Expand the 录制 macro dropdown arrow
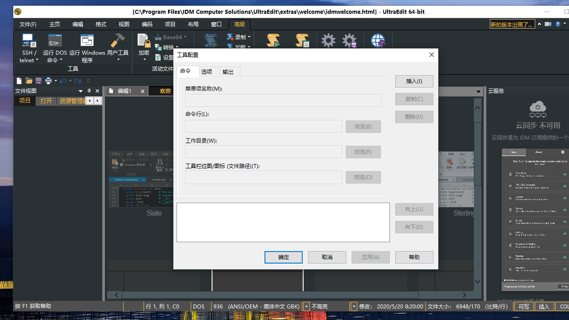 pos(249,37)
